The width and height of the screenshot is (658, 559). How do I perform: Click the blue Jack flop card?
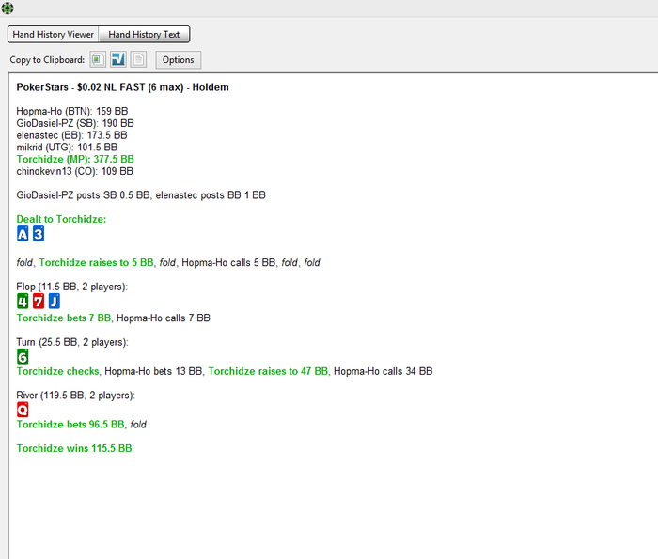pos(55,301)
